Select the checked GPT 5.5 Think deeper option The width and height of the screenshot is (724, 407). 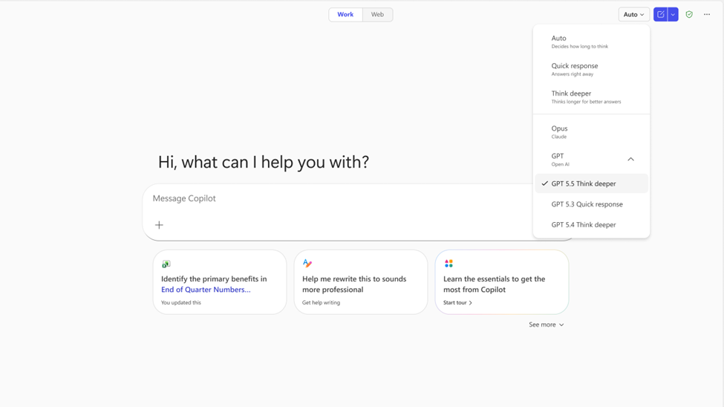[584, 183]
